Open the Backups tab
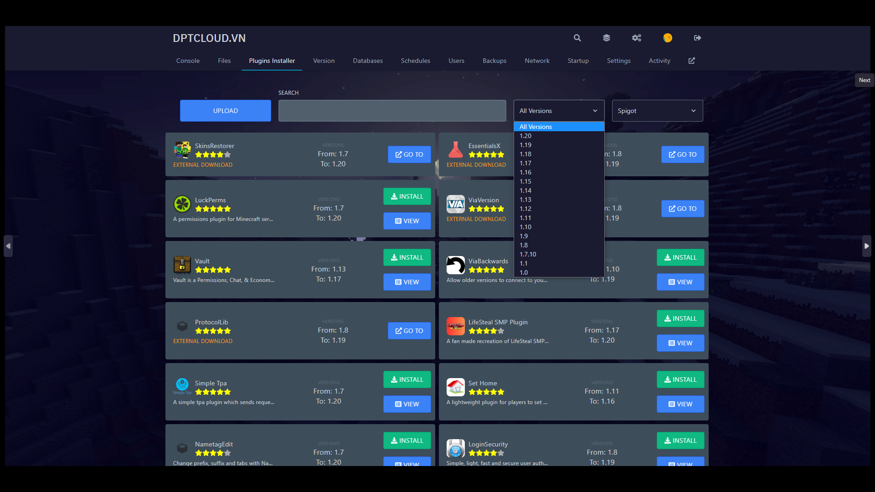This screenshot has height=492, width=875. [494, 61]
